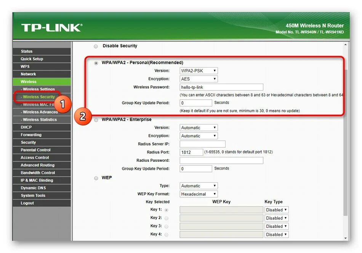
Task: Select WPA/WPA2 - Enterprise radio button
Action: point(96,120)
